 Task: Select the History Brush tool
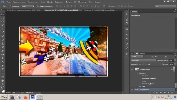(2, 47)
